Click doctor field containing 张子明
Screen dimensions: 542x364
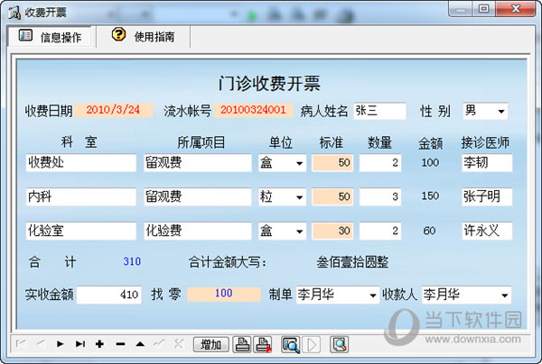click(487, 196)
